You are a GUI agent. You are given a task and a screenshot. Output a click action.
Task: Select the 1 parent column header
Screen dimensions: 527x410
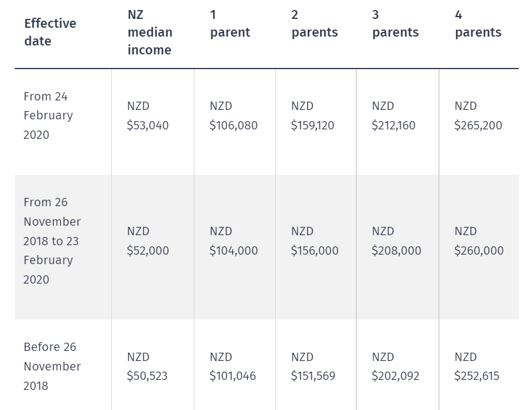(x=230, y=24)
